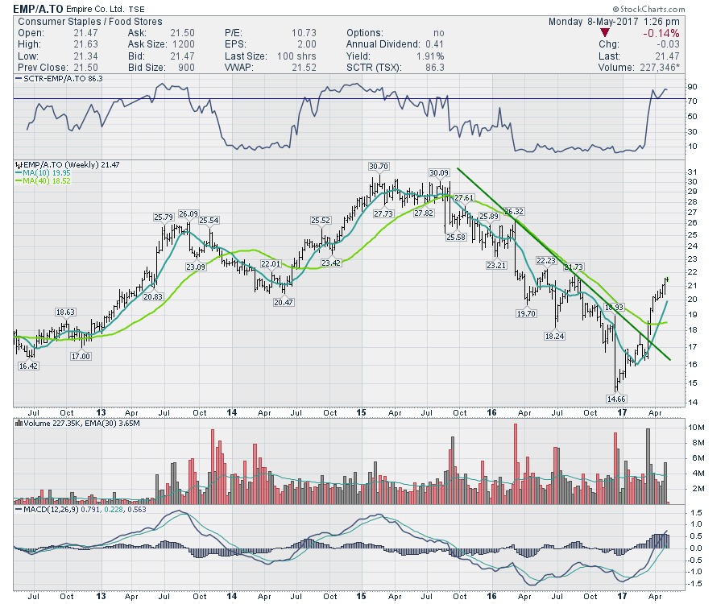Click the -0.14% percent change value
Image resolution: width=725 pixels, height=604 pixels.
pyautogui.click(x=661, y=33)
